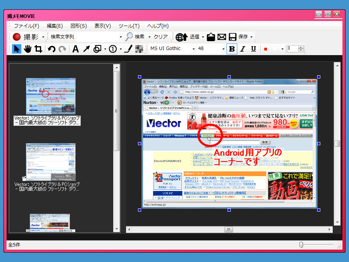The height and width of the screenshot is (262, 349).
Task: Click canvas vertical scroll up arrow
Action: tap(337, 66)
